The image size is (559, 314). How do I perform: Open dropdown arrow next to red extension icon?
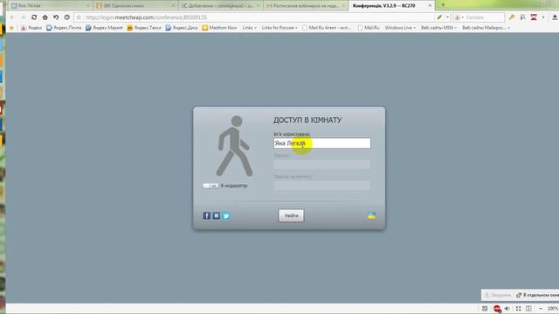pyautogui.click(x=543, y=17)
